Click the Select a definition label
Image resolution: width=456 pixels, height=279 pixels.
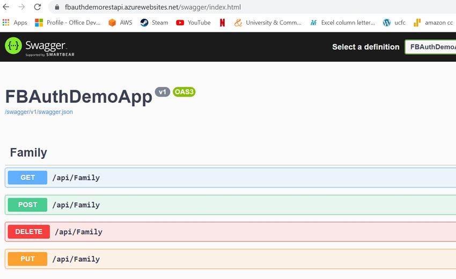pyautogui.click(x=365, y=47)
